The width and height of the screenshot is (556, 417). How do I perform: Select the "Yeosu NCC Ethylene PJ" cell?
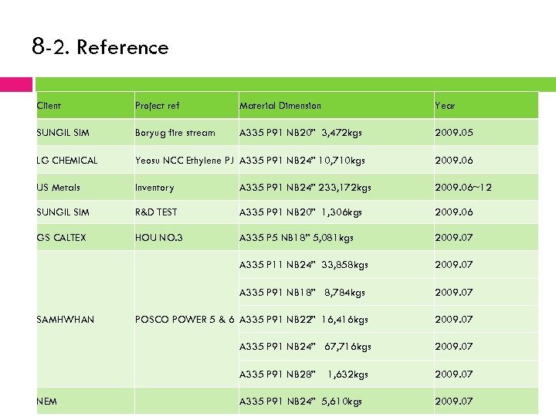pos(184,161)
